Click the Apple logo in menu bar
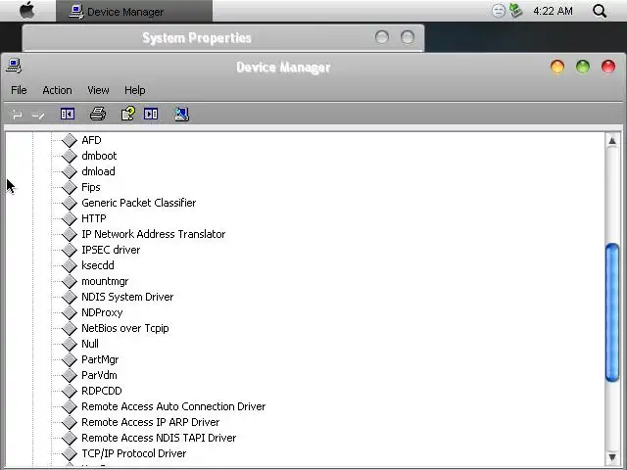 (26, 11)
